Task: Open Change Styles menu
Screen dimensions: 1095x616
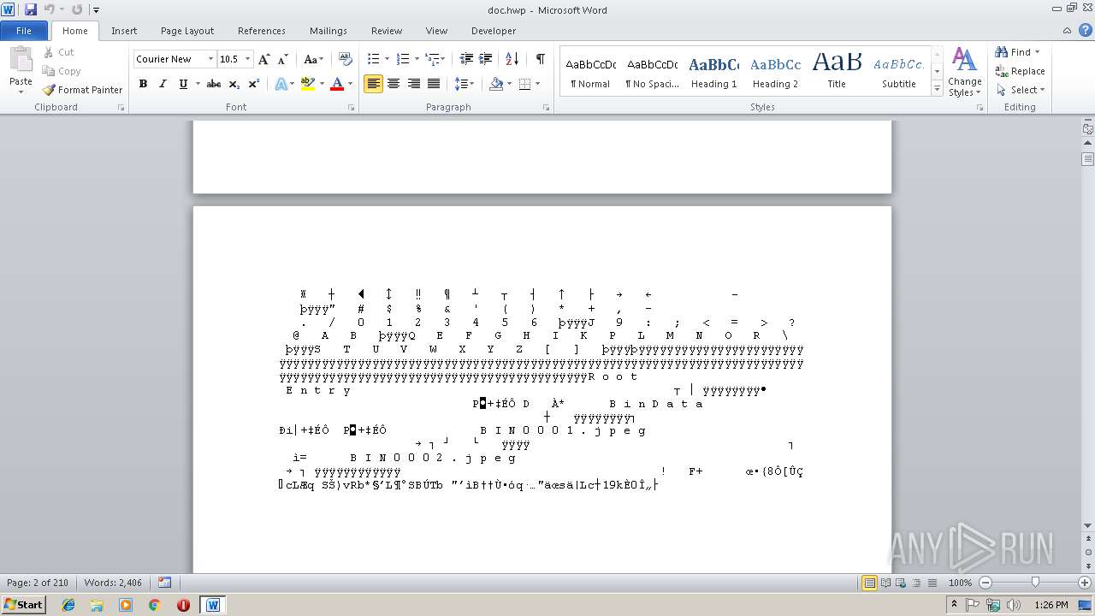Action: click(964, 73)
